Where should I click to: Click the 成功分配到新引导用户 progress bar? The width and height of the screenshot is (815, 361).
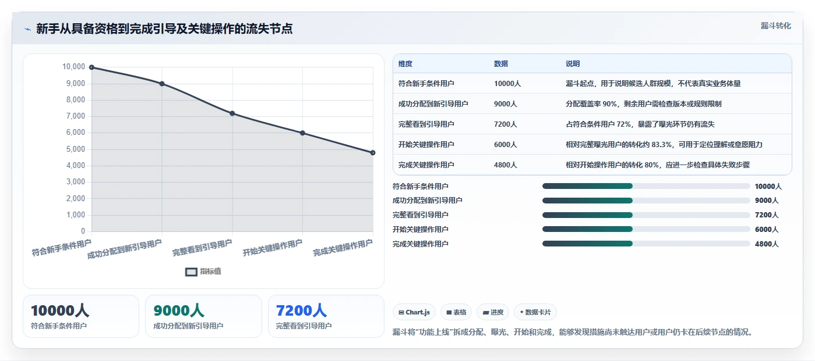(646, 201)
